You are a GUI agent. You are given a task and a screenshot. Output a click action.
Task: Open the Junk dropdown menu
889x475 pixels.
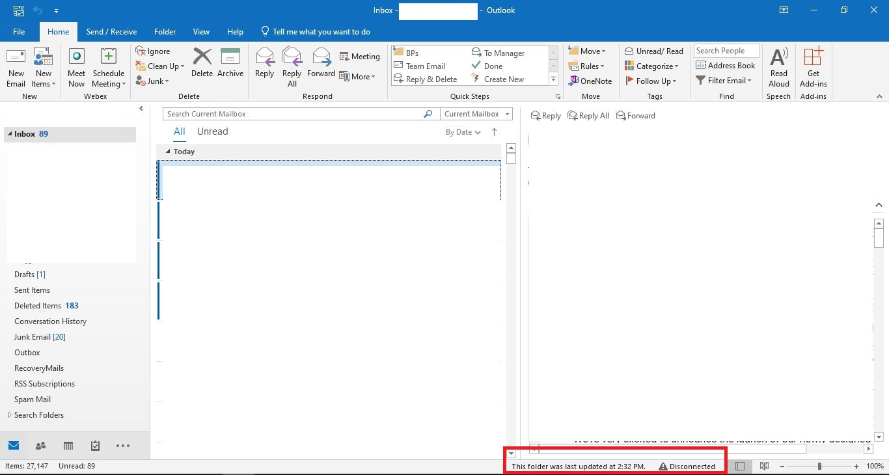coord(153,81)
